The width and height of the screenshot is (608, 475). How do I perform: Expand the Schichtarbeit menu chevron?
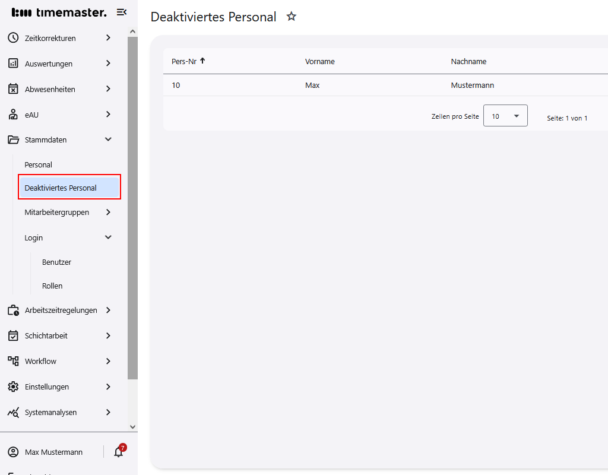coord(108,335)
